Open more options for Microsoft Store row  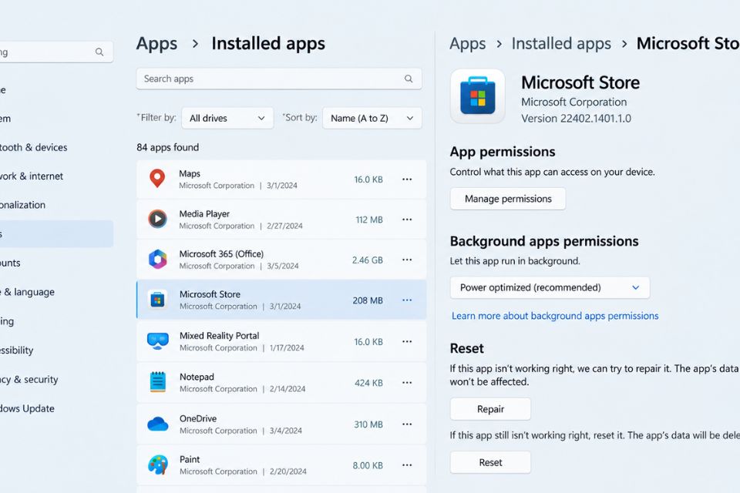pos(407,300)
